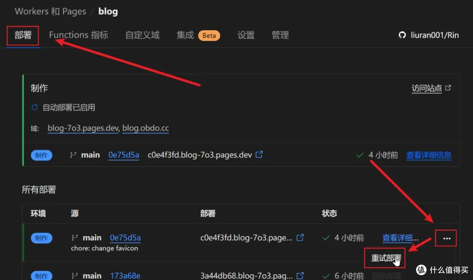The image size is (473, 280).
Task: Click the 查看详细信息 link
Action: point(429,155)
